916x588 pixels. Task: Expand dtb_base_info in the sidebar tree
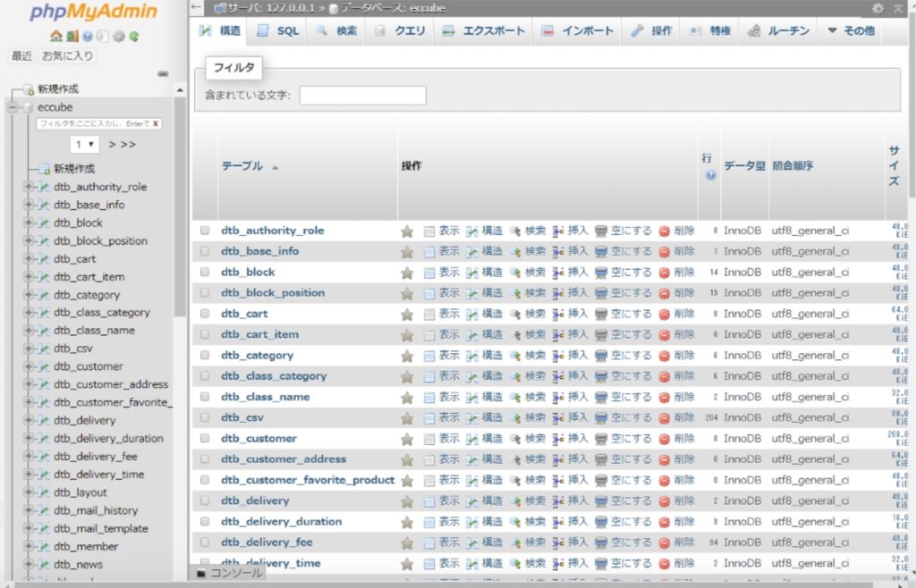[x=29, y=206]
